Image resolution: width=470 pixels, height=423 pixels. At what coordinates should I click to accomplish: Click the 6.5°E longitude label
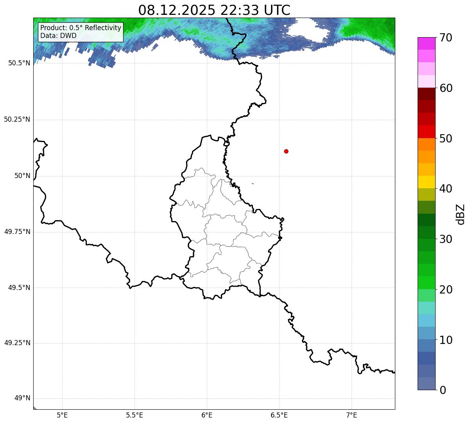(x=279, y=415)
